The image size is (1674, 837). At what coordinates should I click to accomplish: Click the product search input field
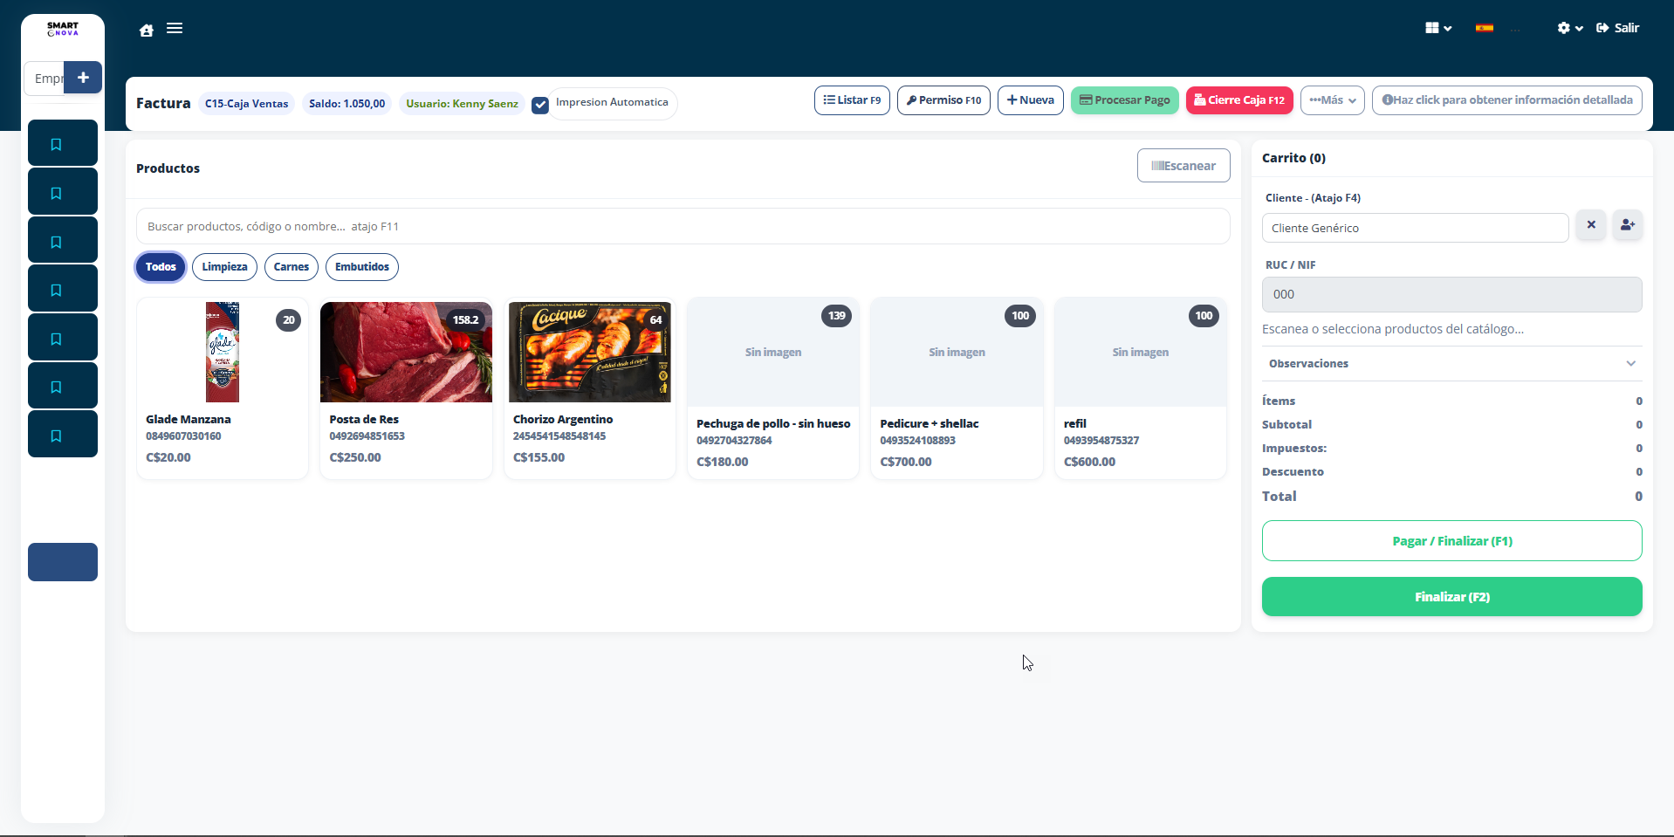683,226
